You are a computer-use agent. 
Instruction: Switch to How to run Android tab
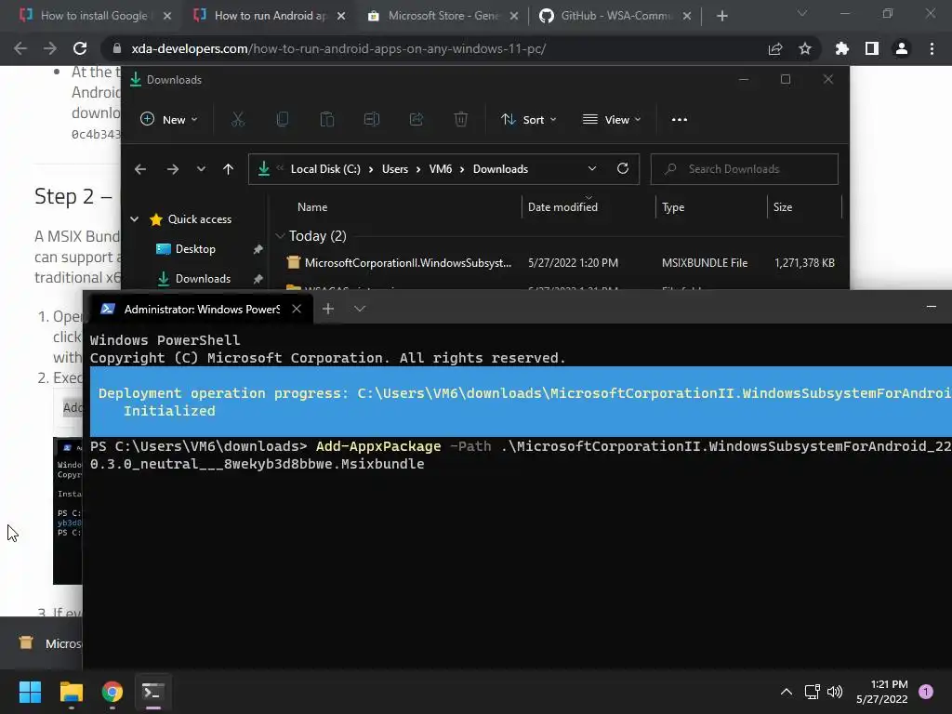click(x=271, y=16)
